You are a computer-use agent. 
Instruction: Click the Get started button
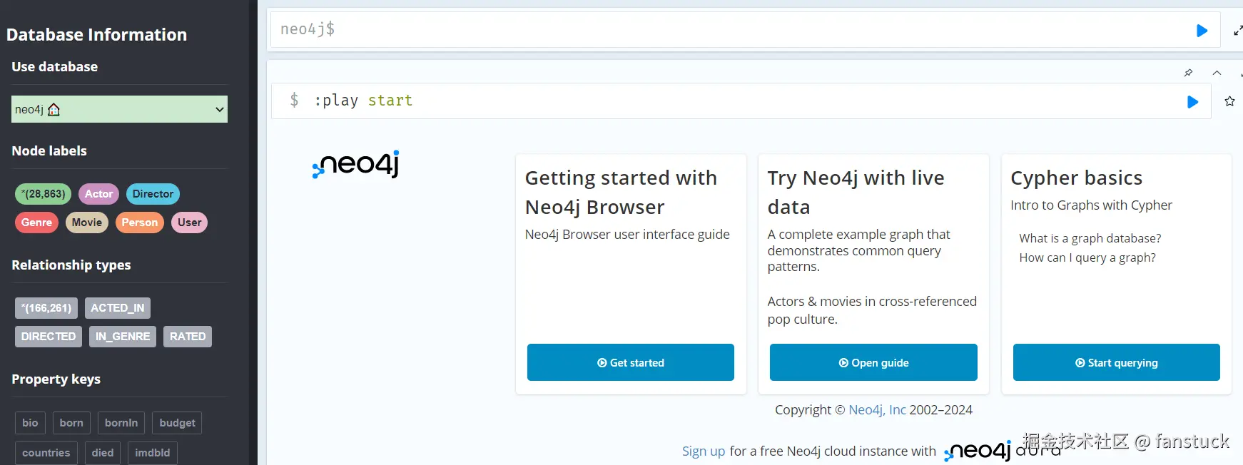630,362
